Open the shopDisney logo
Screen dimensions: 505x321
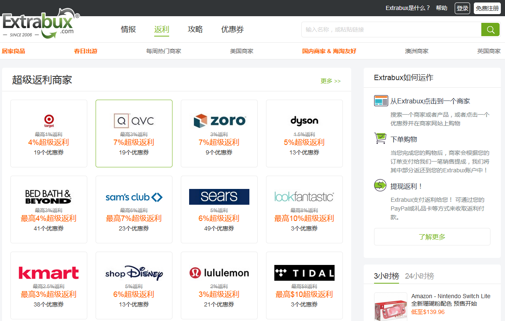[x=134, y=273]
